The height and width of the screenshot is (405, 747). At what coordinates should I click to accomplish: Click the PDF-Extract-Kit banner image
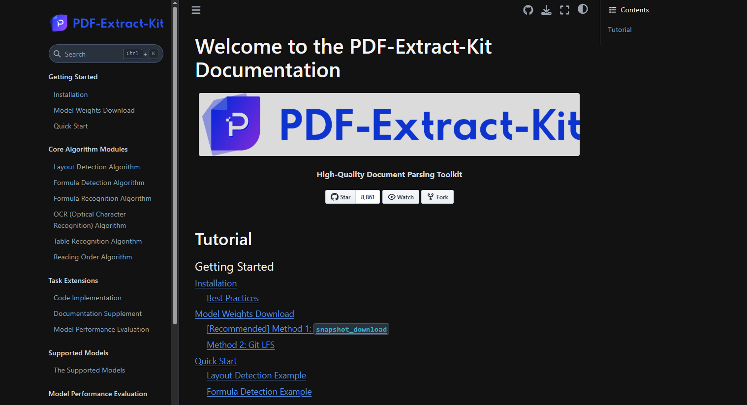point(389,125)
